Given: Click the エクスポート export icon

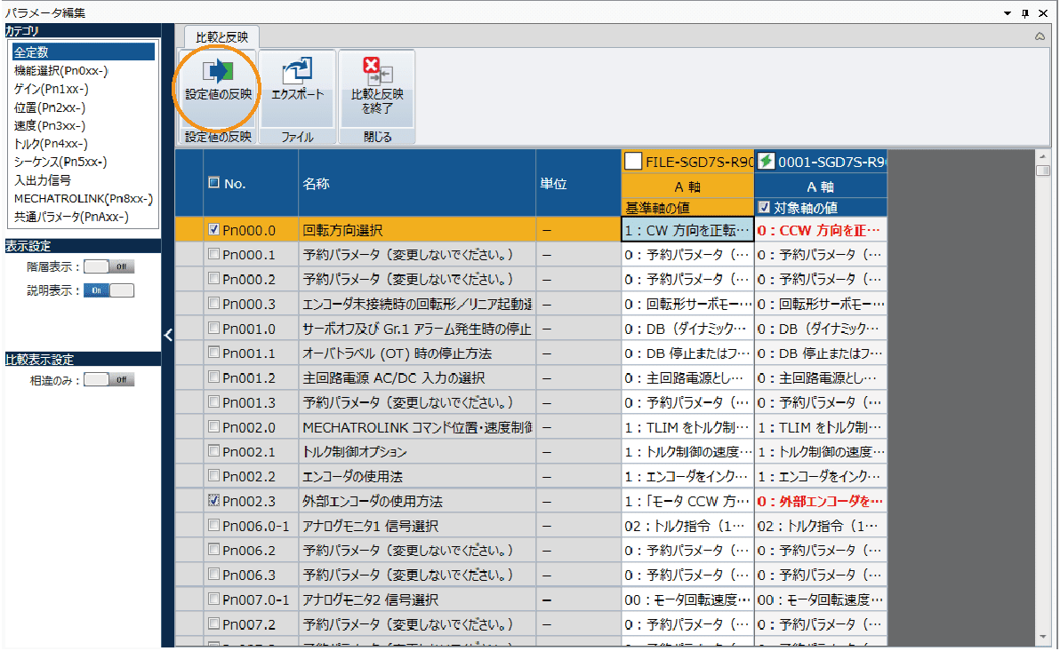Looking at the screenshot, I should [x=297, y=73].
